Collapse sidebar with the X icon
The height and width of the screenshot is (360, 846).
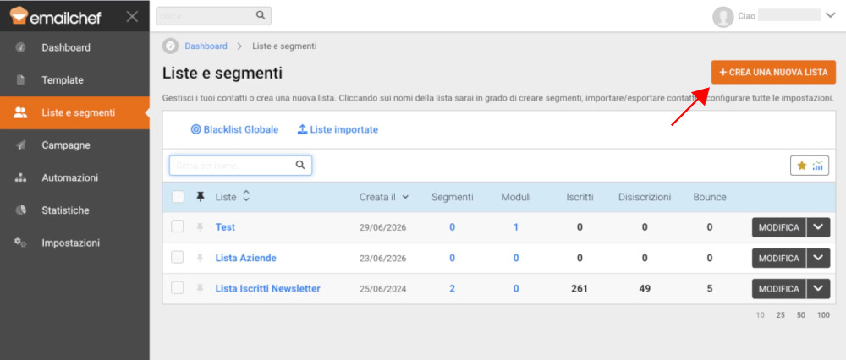(132, 16)
